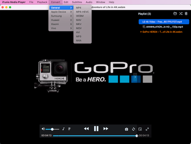Screen dimensions: 191x144
Task: Rewind the video with the backward button
Action: coord(86,129)
